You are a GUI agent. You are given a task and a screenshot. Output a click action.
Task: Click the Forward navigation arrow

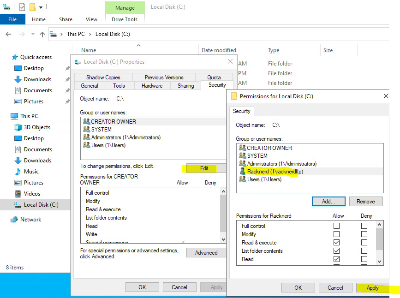[x=22, y=34]
